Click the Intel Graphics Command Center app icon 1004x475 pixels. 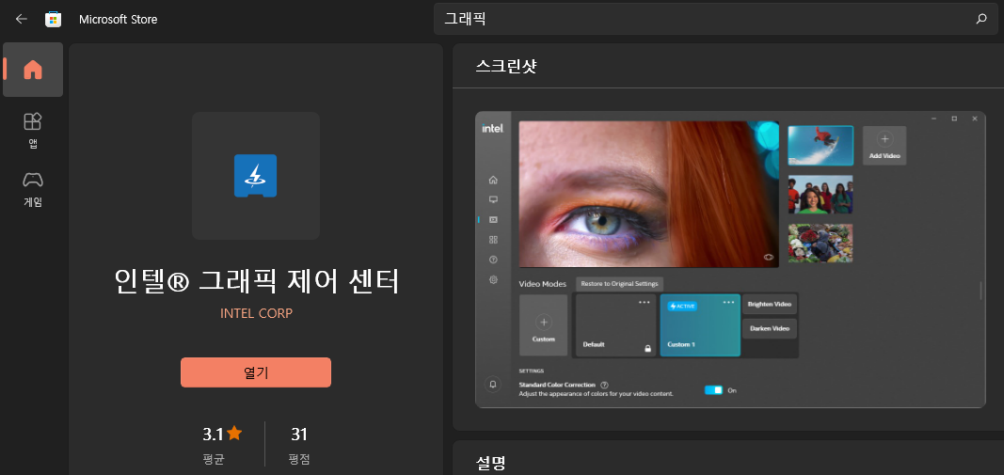(x=256, y=175)
